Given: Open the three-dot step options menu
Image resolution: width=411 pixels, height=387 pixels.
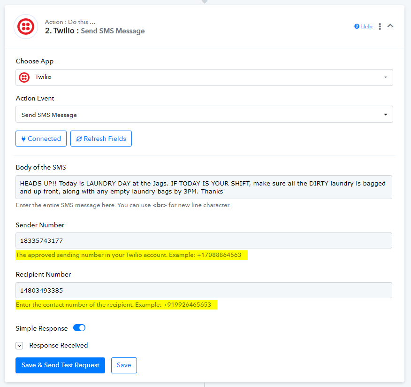Looking at the screenshot, I should 380,26.
